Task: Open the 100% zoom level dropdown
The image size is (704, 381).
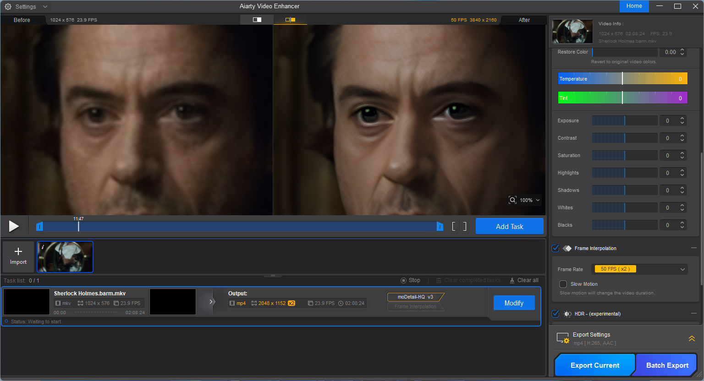Action: tap(538, 200)
